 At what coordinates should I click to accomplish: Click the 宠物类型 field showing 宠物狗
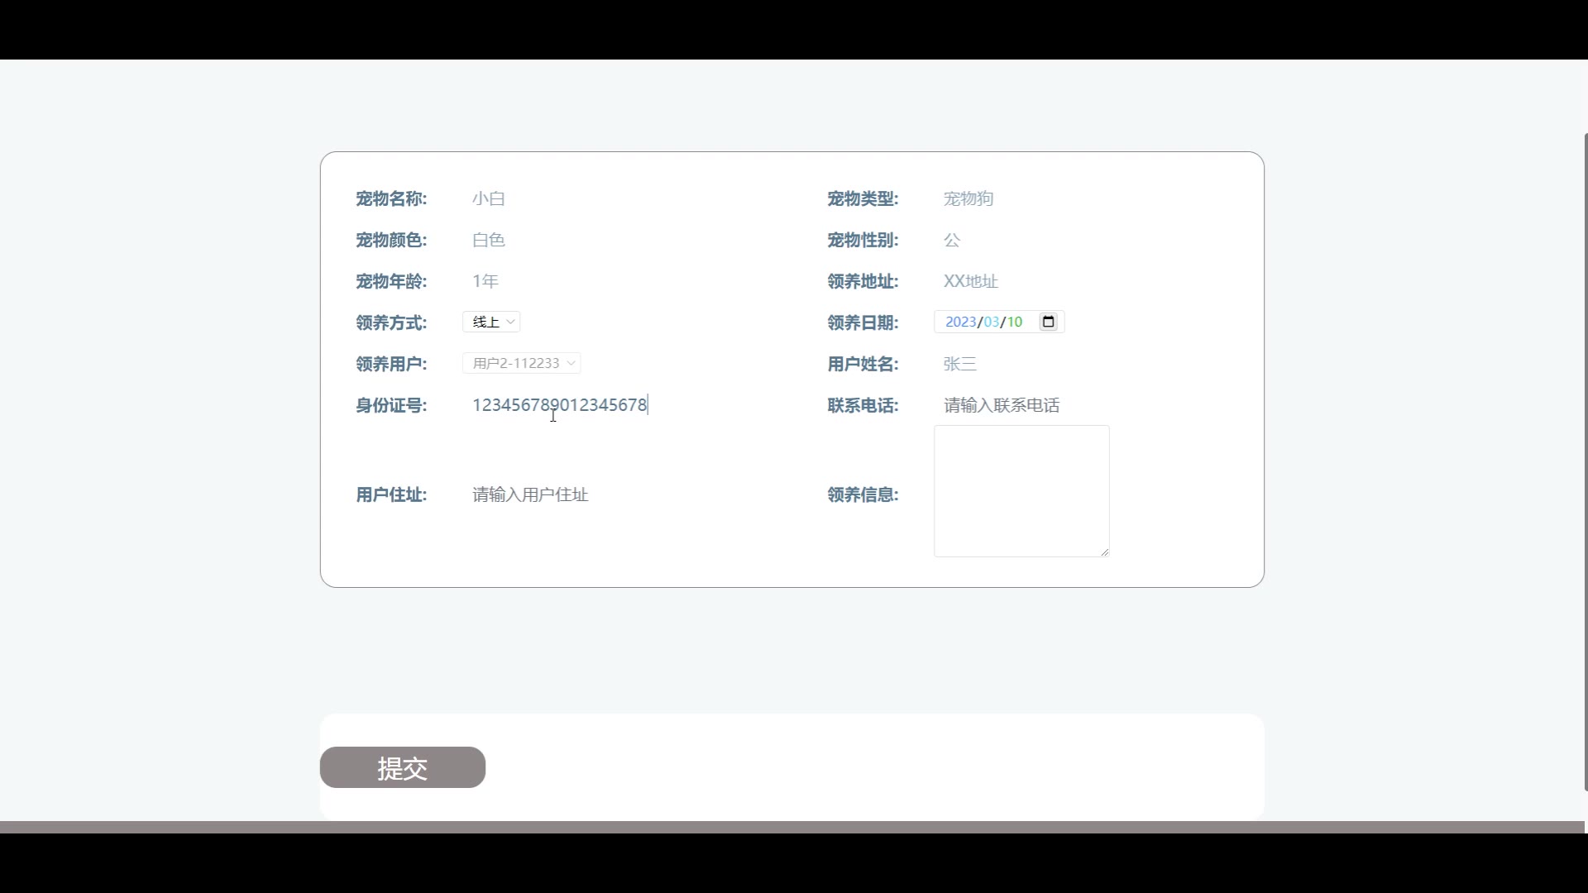pyautogui.click(x=969, y=198)
